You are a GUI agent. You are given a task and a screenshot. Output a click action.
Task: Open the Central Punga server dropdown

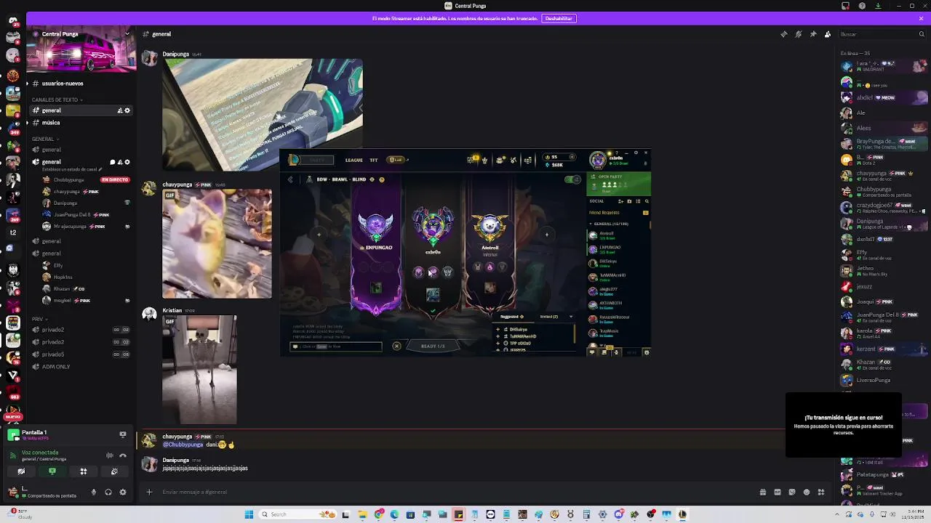127,33
